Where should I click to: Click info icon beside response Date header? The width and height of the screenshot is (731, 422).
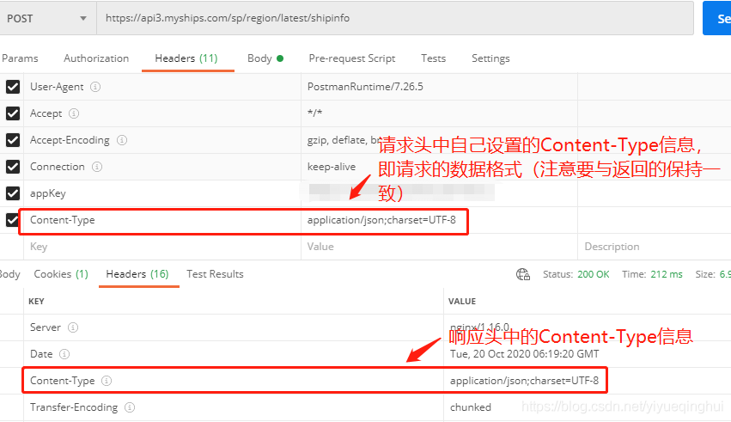coord(64,354)
